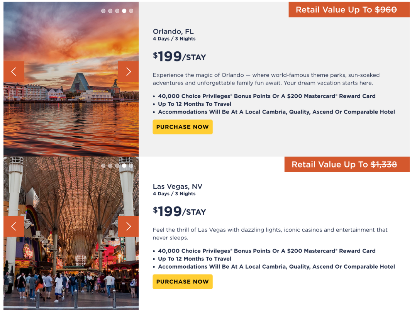Select the active fourth dot of Orlando carousel
The height and width of the screenshot is (310, 417).
(x=124, y=11)
